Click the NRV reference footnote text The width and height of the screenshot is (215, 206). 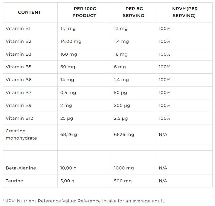point(84,201)
